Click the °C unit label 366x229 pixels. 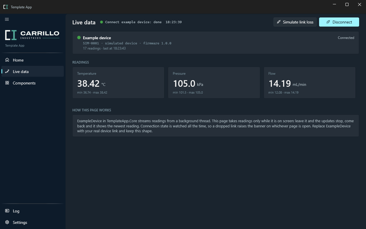click(x=104, y=84)
